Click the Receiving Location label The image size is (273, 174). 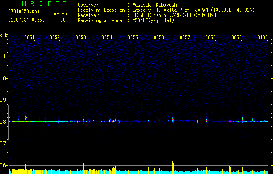pyautogui.click(x=101, y=10)
